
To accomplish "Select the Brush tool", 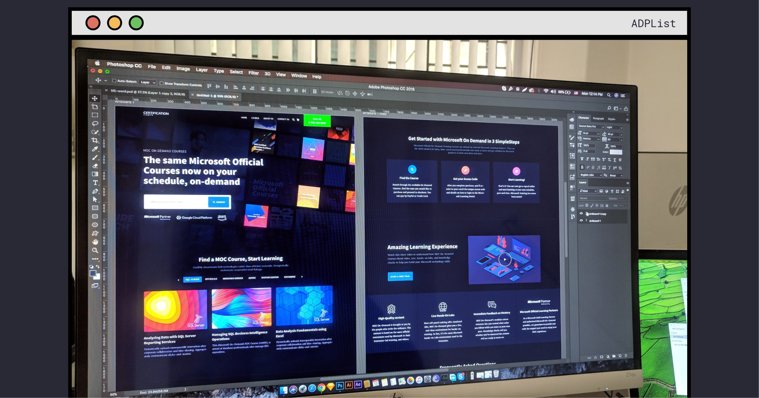I will 95,157.
